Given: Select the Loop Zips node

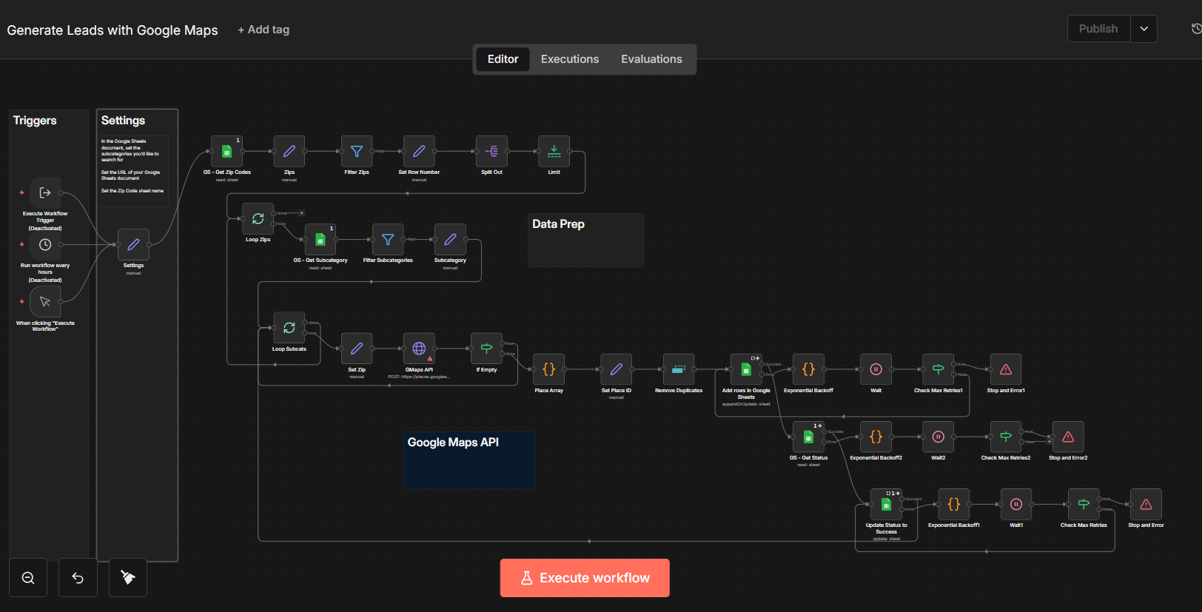Looking at the screenshot, I should coord(258,219).
